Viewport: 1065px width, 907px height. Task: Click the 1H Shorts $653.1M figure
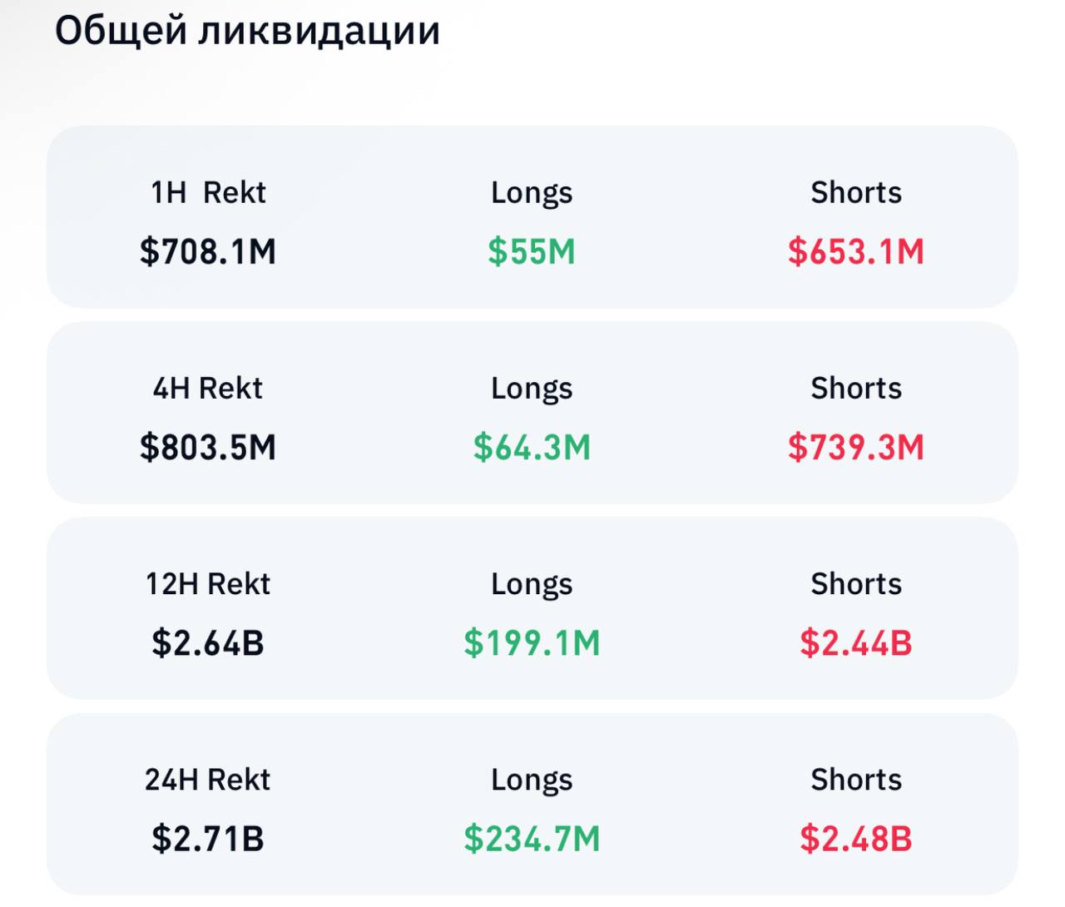pyautogui.click(x=856, y=251)
